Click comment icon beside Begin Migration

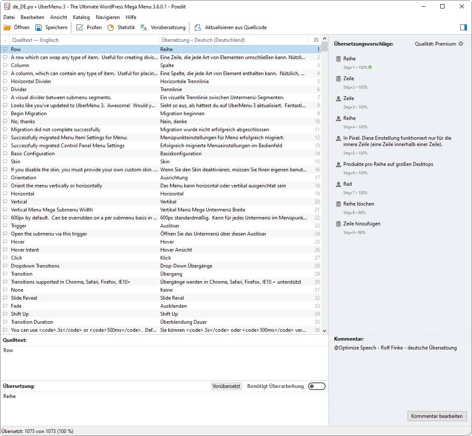[x=5, y=113]
